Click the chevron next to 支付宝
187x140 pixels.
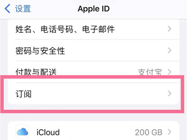coord(170,72)
